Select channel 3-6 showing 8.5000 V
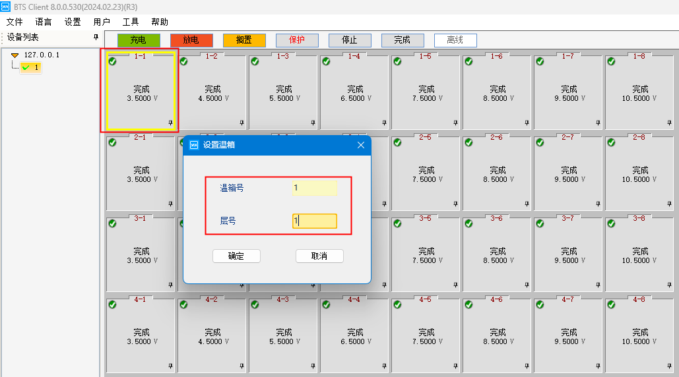This screenshot has height=377, width=679. click(x=497, y=254)
